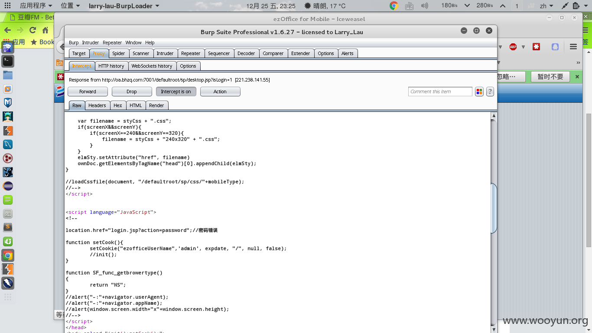
Task: Open the Extender tab
Action: pos(301,53)
